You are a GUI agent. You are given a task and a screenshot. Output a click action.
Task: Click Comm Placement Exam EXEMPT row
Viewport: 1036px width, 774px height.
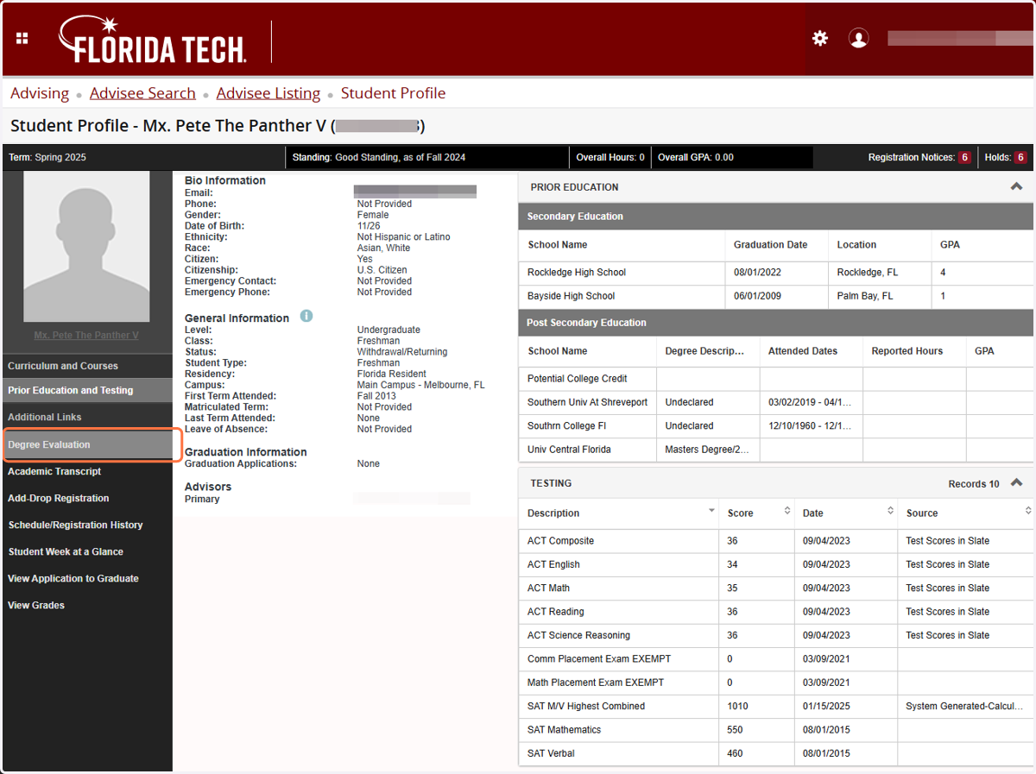(x=776, y=658)
